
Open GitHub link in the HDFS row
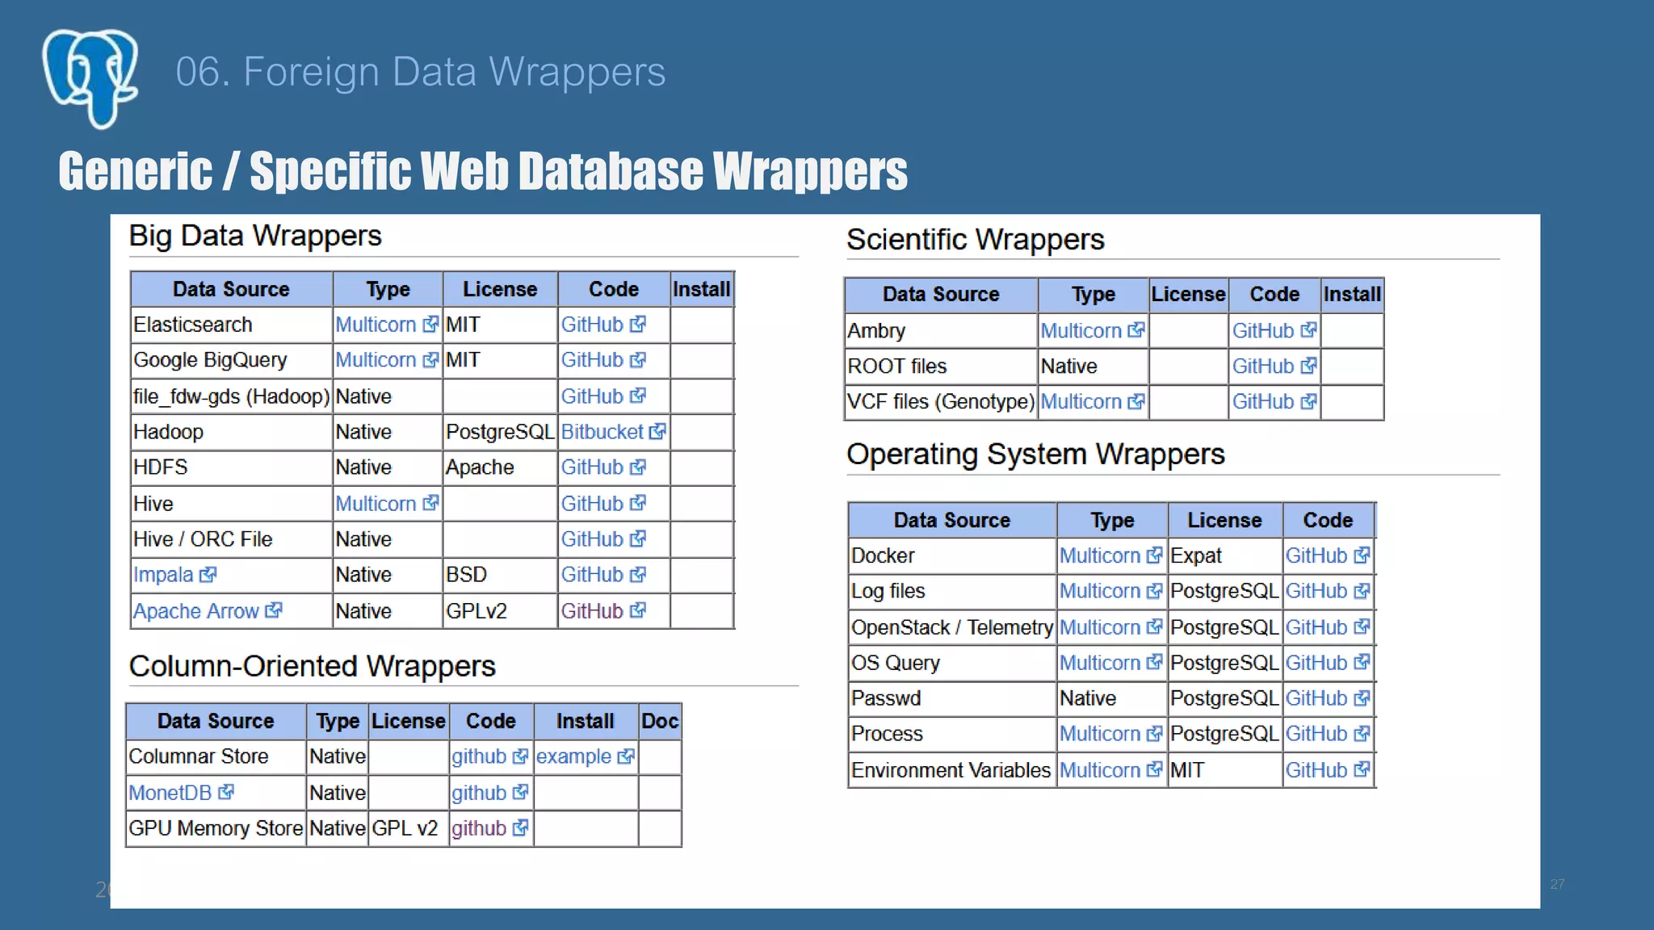(x=603, y=467)
